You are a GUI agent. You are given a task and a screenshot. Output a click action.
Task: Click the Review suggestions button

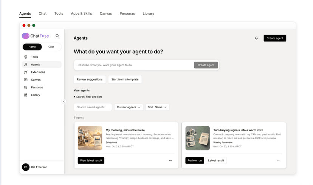90,79
